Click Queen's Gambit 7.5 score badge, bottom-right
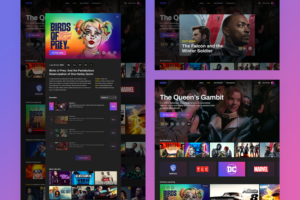 (x=164, y=124)
